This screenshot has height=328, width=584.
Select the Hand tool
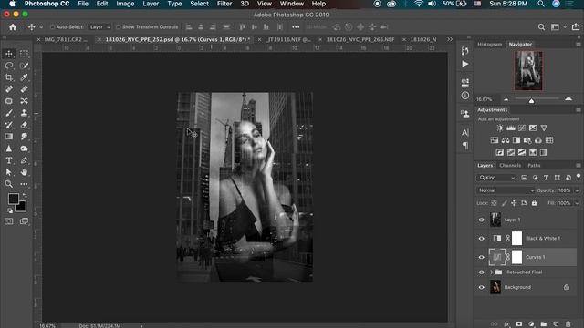[24, 172]
